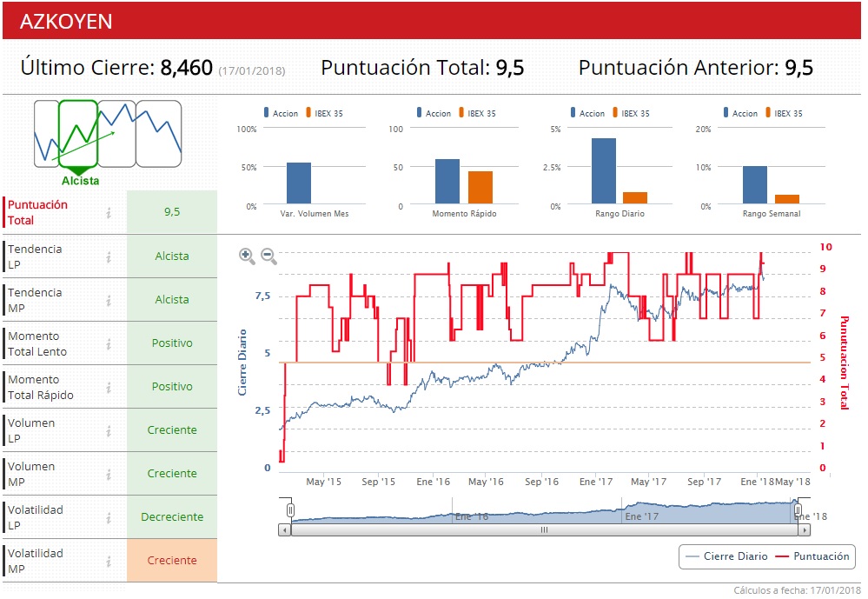Open the info icon for Tendencia MP
Viewport: 868px width, 599px height.
[x=109, y=300]
